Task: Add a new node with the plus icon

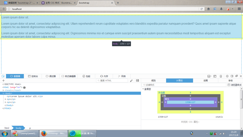Action: (3, 81)
